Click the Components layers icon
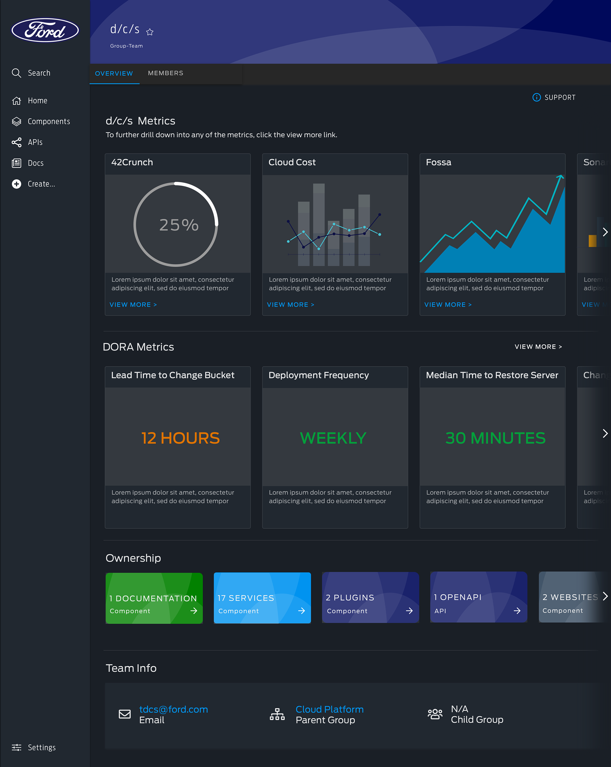This screenshot has height=767, width=611. [x=16, y=122]
